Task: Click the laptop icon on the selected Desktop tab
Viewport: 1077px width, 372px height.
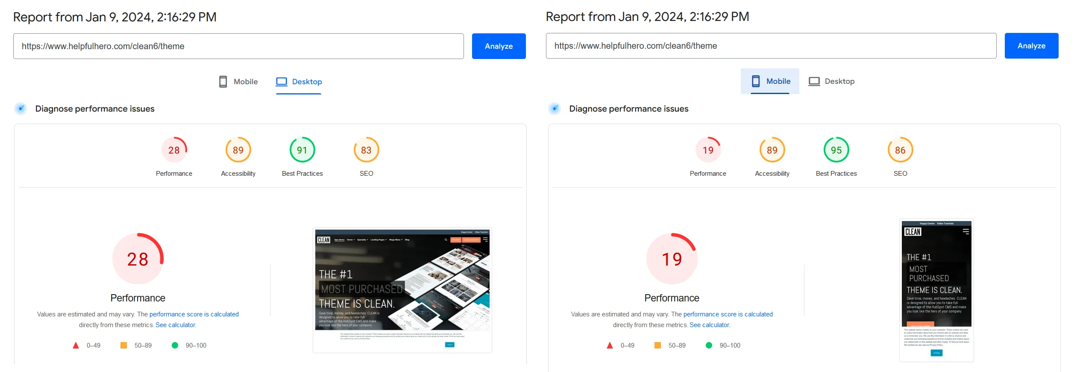Action: coord(282,82)
